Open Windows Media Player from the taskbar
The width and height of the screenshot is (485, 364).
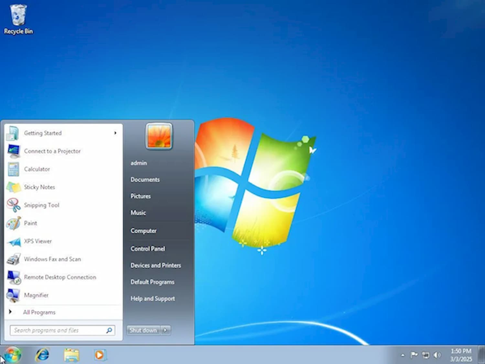tap(100, 355)
